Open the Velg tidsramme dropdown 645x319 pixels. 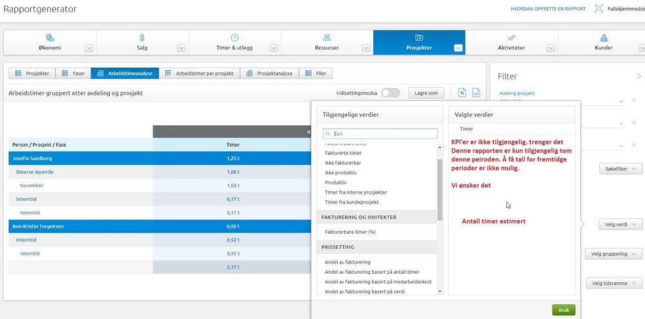(614, 283)
